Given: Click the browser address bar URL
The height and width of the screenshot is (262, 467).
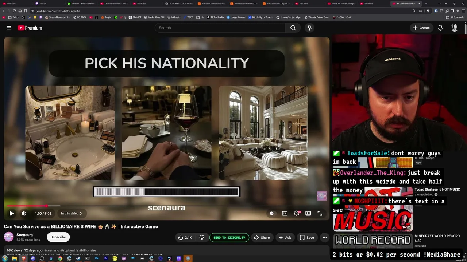Looking at the screenshot, I should tap(58, 11).
